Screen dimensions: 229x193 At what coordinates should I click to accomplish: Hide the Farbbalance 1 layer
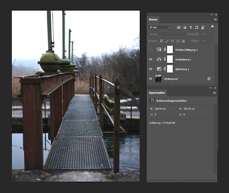pos(151,59)
